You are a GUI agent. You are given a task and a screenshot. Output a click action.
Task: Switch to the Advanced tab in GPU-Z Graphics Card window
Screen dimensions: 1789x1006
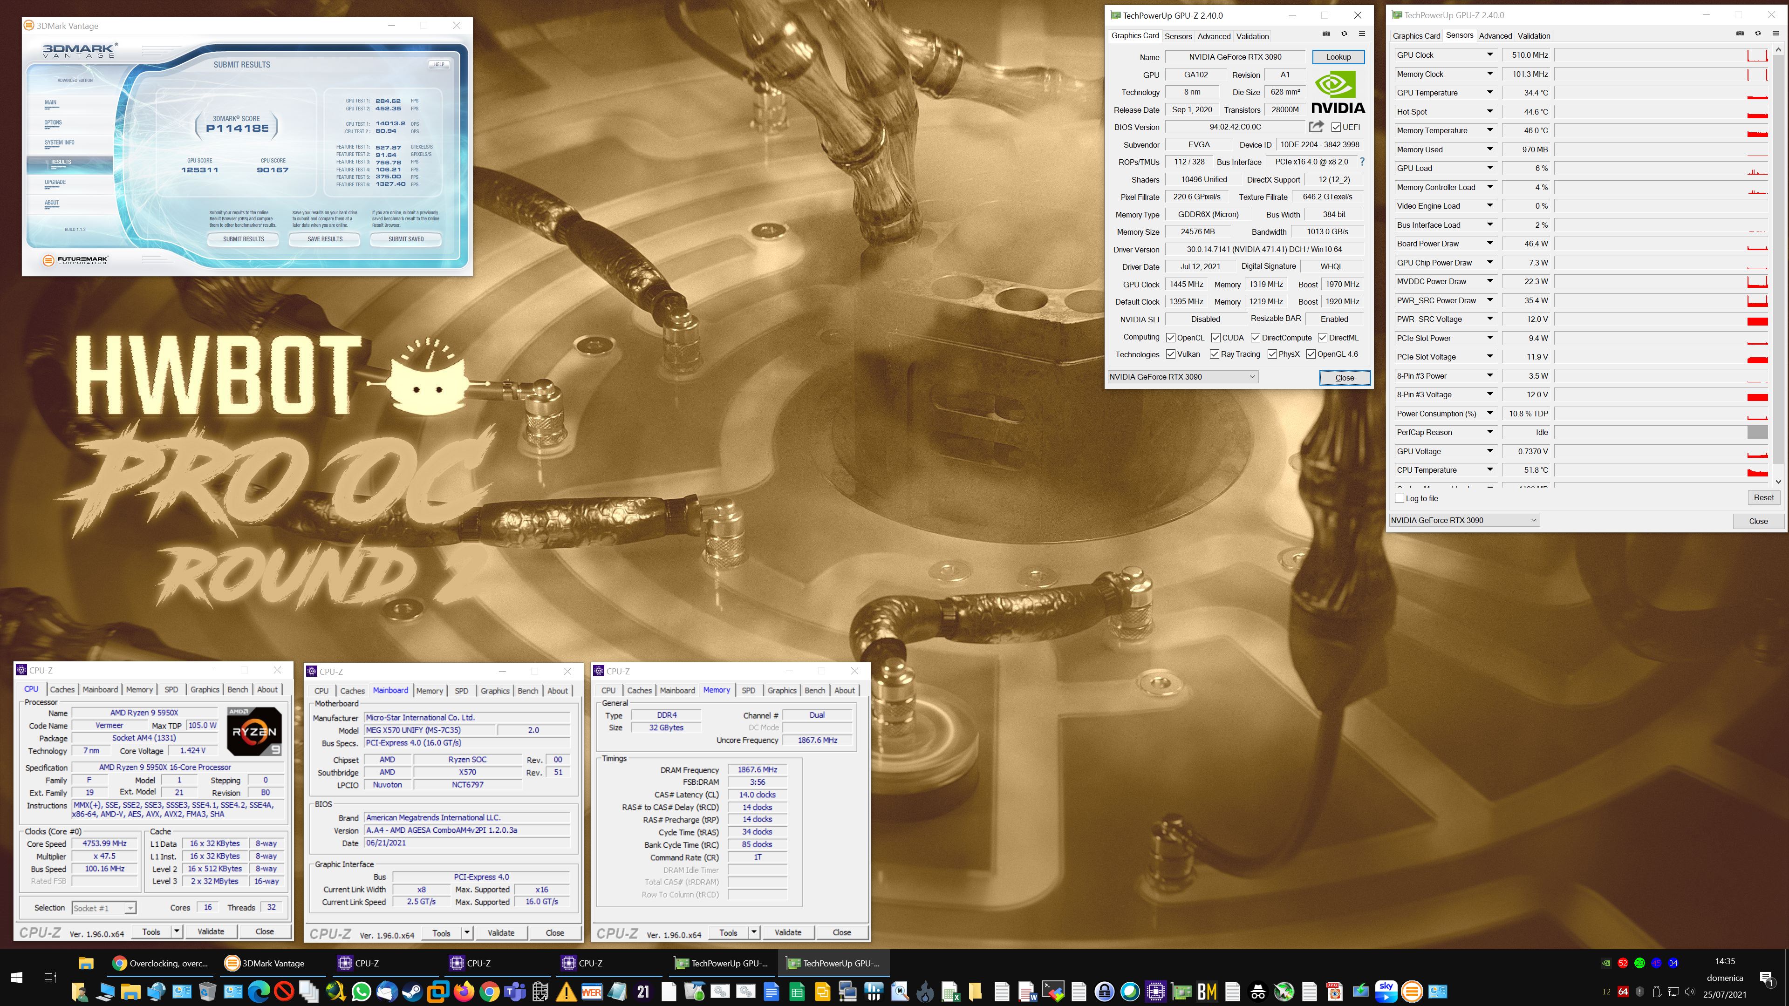[1214, 36]
